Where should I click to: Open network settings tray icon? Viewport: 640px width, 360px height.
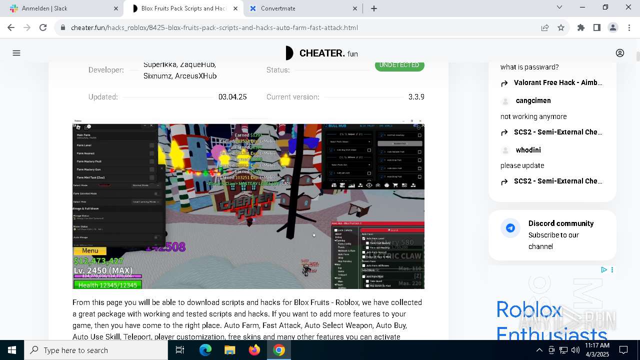(563, 350)
